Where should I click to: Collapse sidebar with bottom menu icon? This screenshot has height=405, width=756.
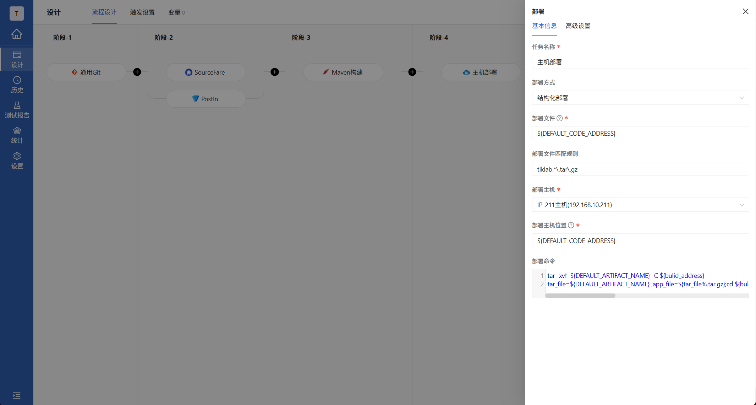tap(17, 395)
